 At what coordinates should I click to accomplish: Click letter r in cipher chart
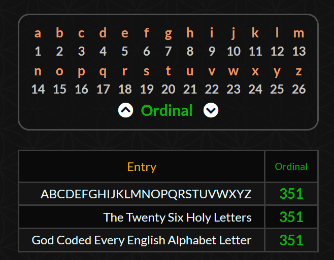[x=125, y=71]
